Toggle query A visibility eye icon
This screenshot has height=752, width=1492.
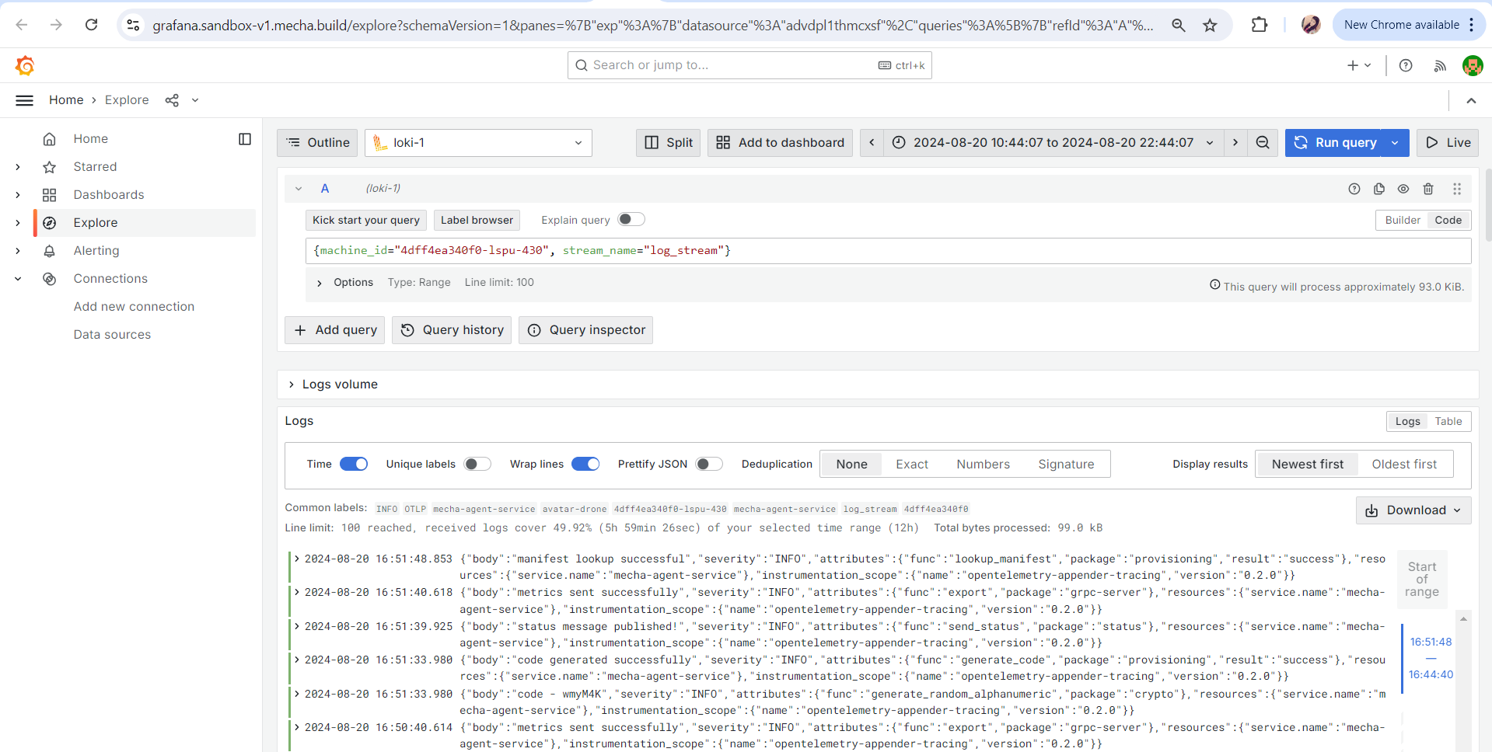coord(1403,189)
